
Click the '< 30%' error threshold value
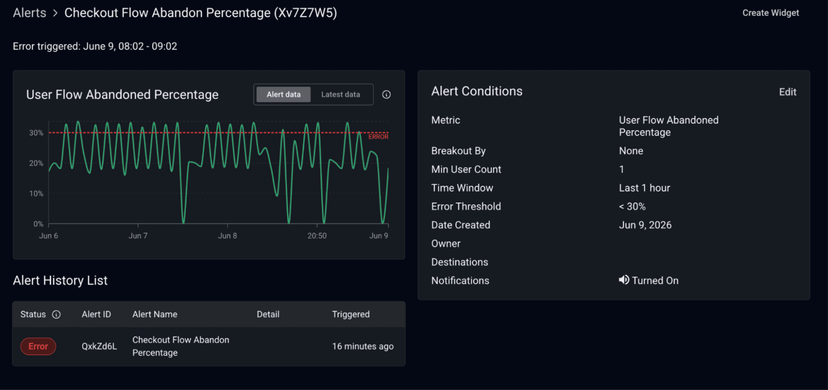coord(632,207)
